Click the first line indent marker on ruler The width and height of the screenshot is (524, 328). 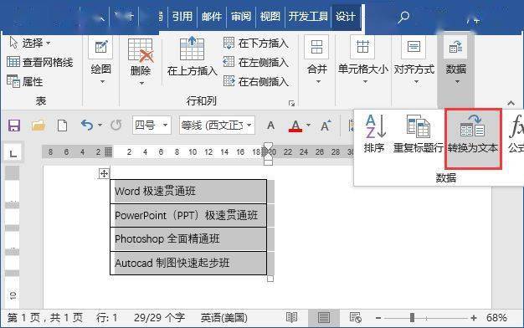click(269, 146)
